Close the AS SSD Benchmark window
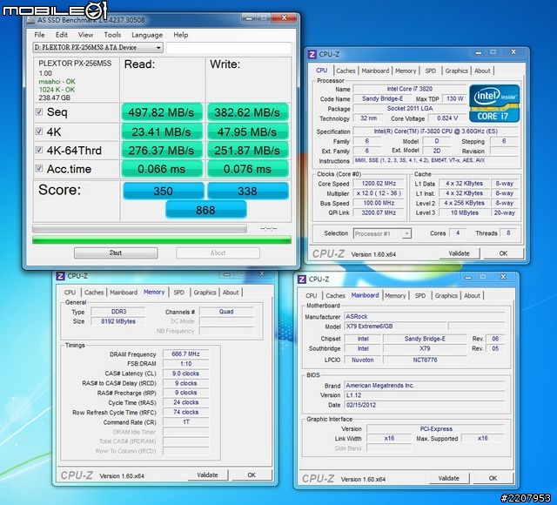The height and width of the screenshot is (505, 557). [x=284, y=17]
